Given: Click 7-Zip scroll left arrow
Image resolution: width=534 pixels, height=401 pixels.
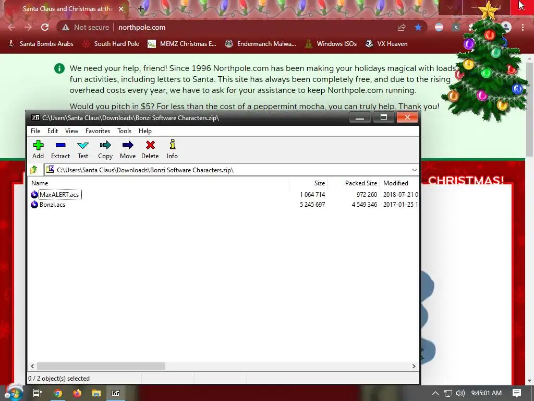Looking at the screenshot, I should (x=32, y=366).
